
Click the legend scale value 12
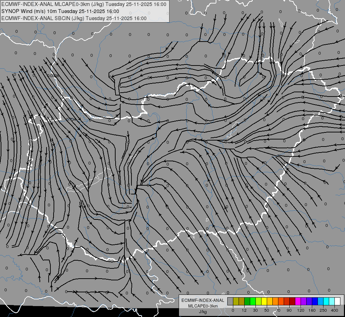point(244,310)
